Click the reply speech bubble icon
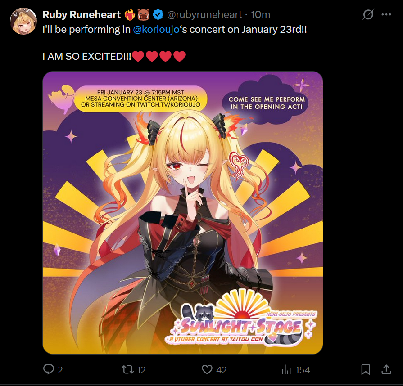The width and height of the screenshot is (403, 386). [49, 369]
